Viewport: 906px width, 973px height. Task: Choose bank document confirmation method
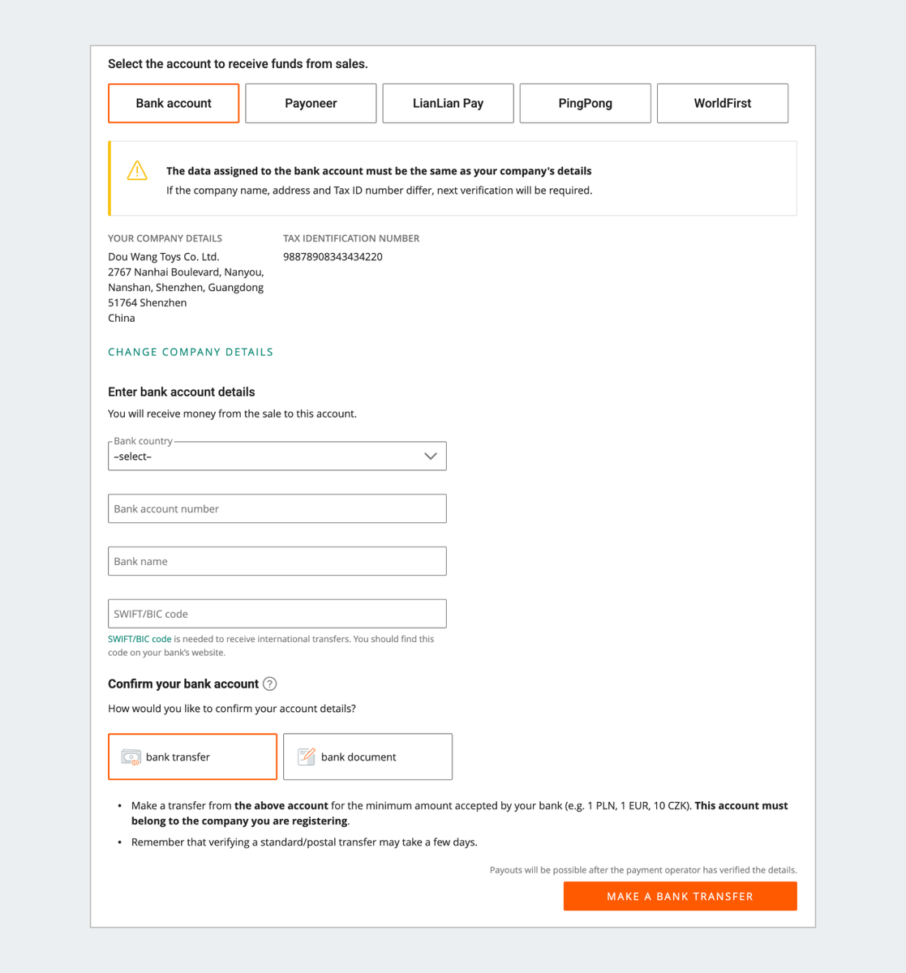[x=368, y=757]
